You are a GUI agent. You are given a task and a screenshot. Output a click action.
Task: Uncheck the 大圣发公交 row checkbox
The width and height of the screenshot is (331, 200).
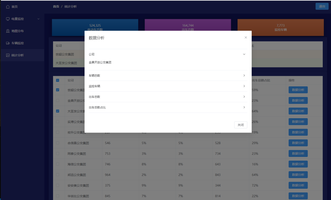(58, 111)
